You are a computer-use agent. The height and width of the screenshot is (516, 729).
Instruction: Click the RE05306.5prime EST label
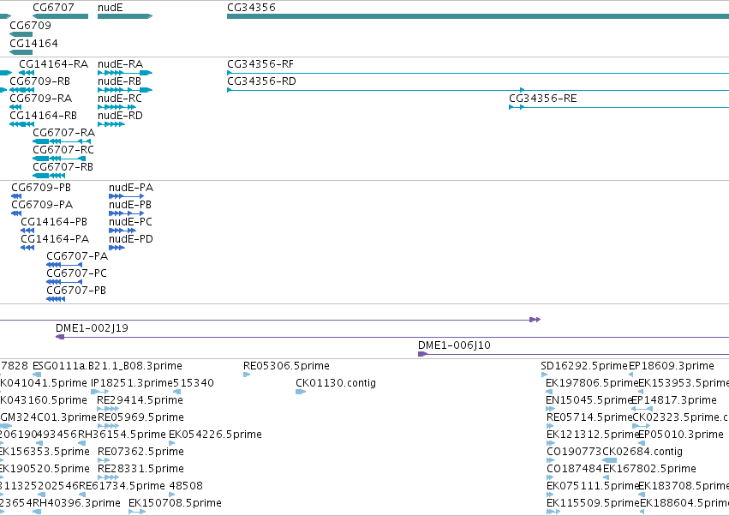pyautogui.click(x=286, y=366)
